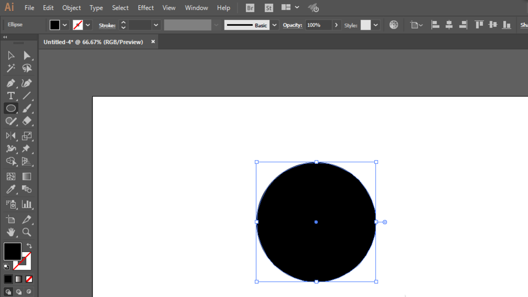This screenshot has width=528, height=297.
Task: Select the Shape Builder tool
Action: [x=11, y=162]
